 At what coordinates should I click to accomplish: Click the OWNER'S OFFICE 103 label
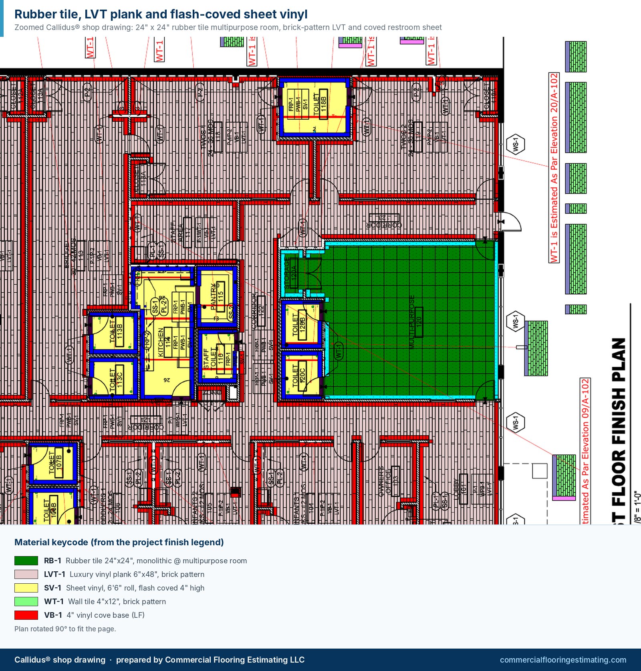[x=388, y=481]
